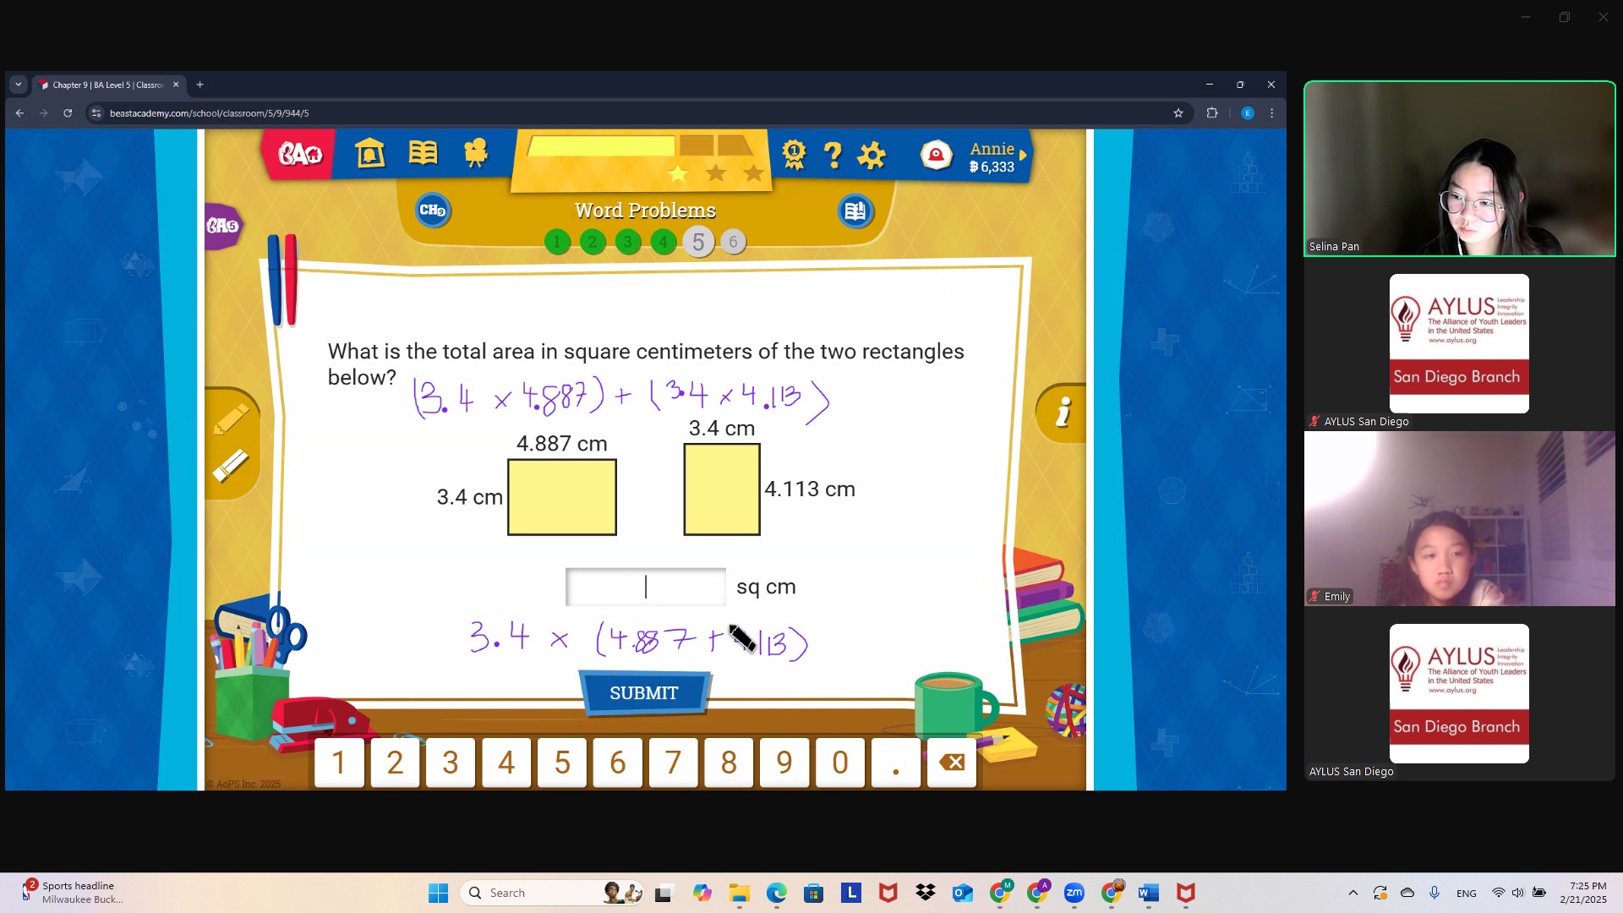Open Word from the taskbar
The width and height of the screenshot is (1623, 913).
point(1148,893)
